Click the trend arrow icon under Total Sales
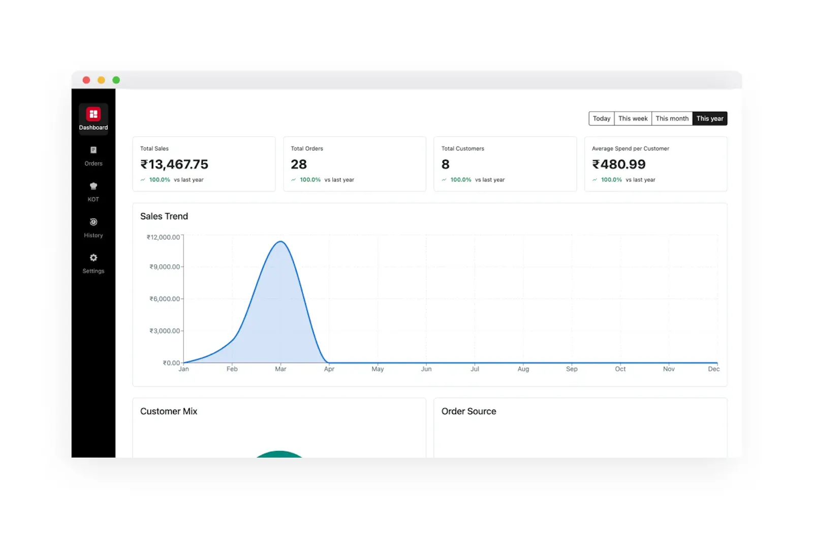Viewport: 813px width, 536px height. (143, 180)
